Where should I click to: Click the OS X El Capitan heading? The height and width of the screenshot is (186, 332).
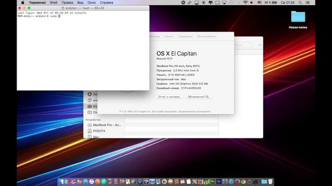(176, 54)
